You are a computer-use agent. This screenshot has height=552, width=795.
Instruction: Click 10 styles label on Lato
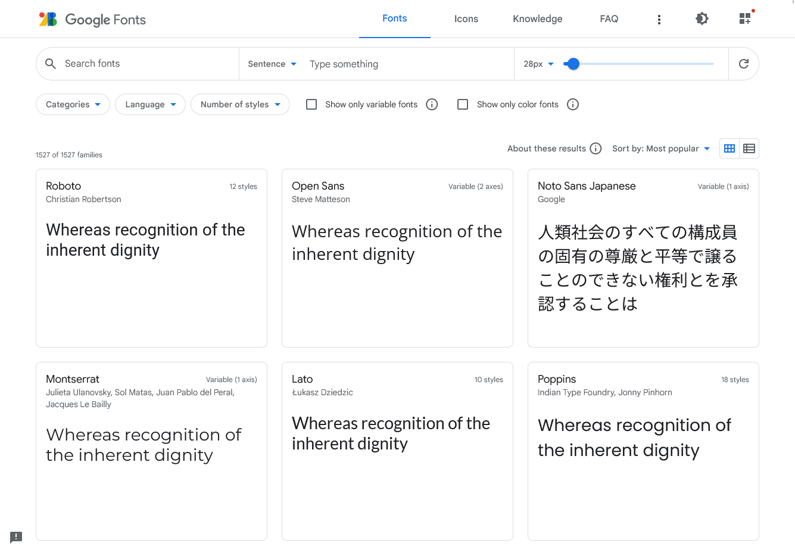pos(489,380)
